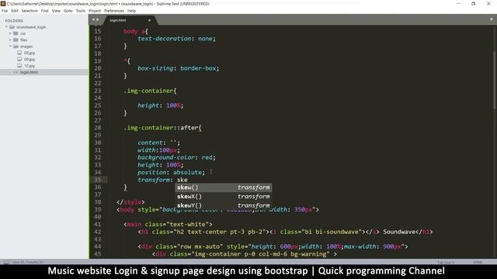The image size is (497, 279).
Task: Open Tab Size selector in status bar
Action: click(446, 262)
